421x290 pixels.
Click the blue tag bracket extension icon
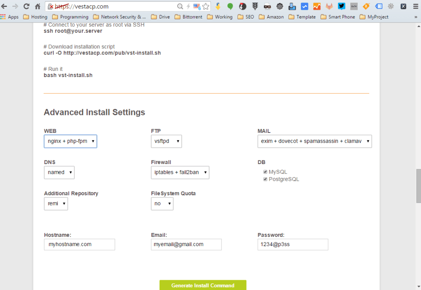pyautogui.click(x=379, y=6)
